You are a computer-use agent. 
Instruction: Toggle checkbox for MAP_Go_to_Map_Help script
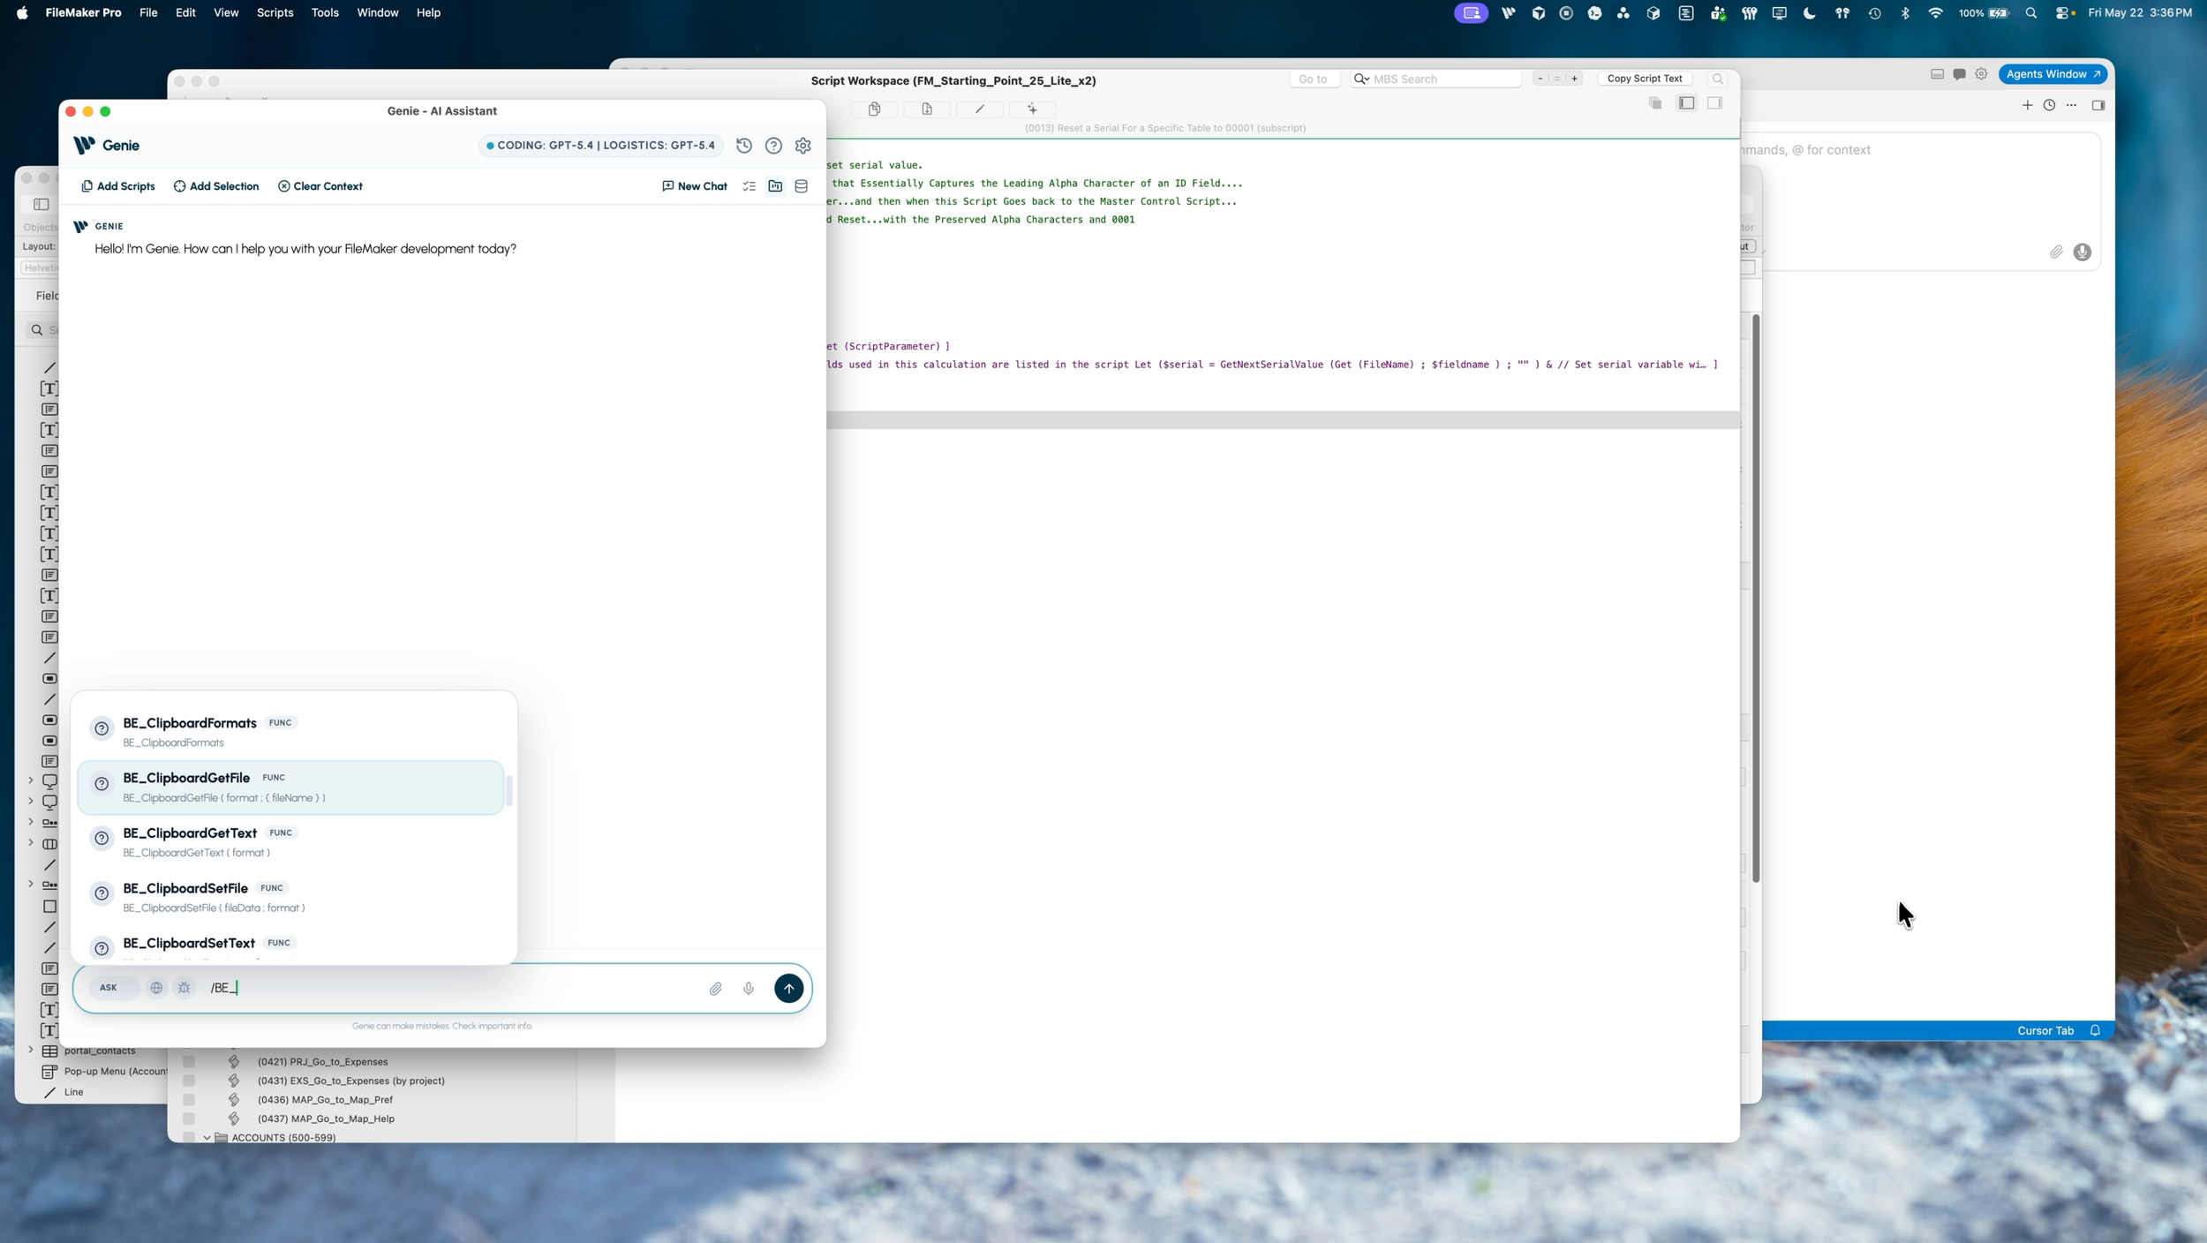point(188,1119)
